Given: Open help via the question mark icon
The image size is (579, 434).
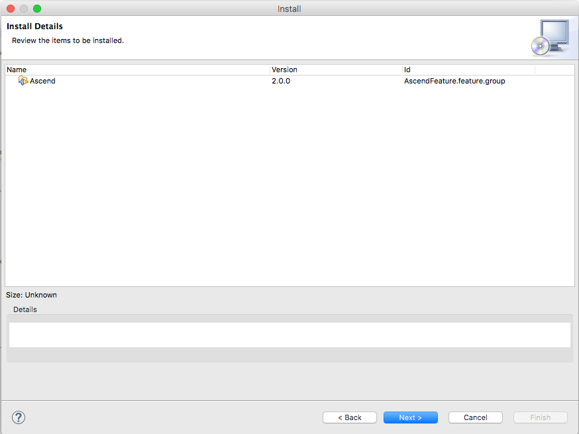Looking at the screenshot, I should [x=19, y=417].
